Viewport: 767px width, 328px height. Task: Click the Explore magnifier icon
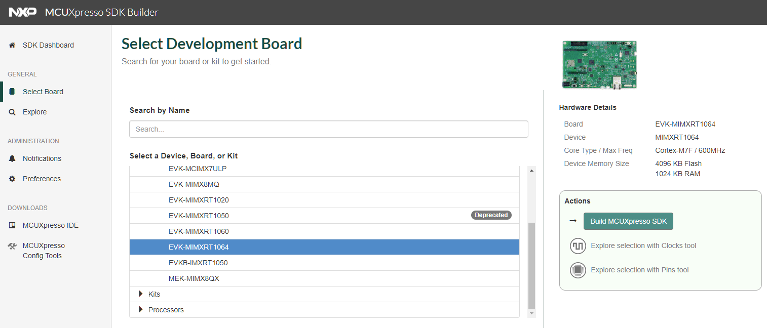tap(12, 112)
